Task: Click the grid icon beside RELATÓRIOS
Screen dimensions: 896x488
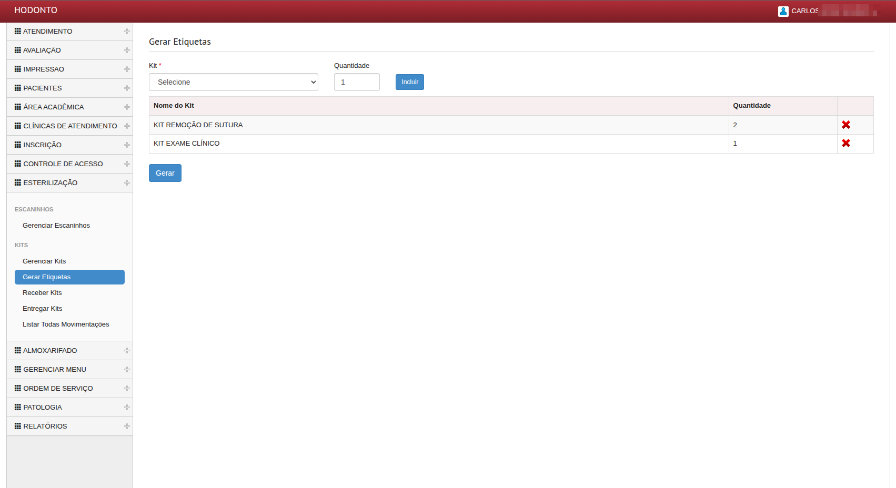Action: [x=18, y=426]
